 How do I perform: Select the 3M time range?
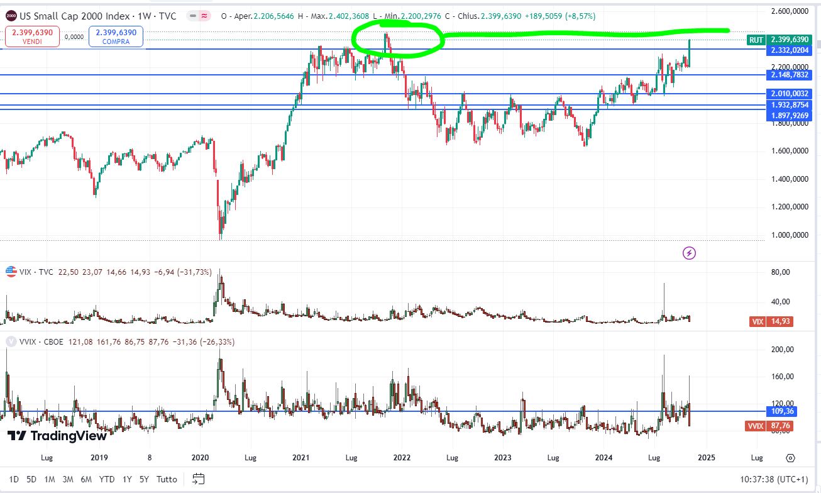[68, 479]
